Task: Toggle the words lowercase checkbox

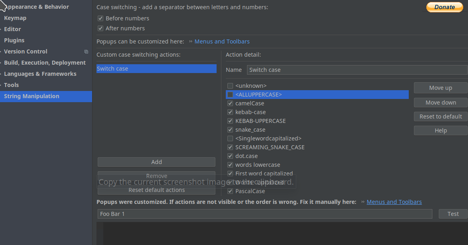Action: pos(230,165)
